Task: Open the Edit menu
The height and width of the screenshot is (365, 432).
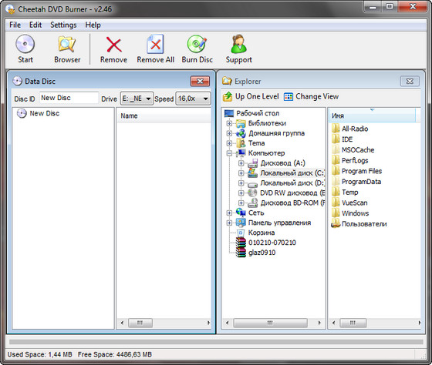Action: pyautogui.click(x=35, y=25)
